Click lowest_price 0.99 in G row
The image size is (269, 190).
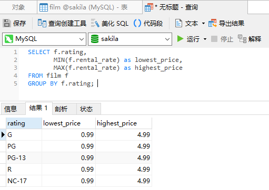(68, 135)
